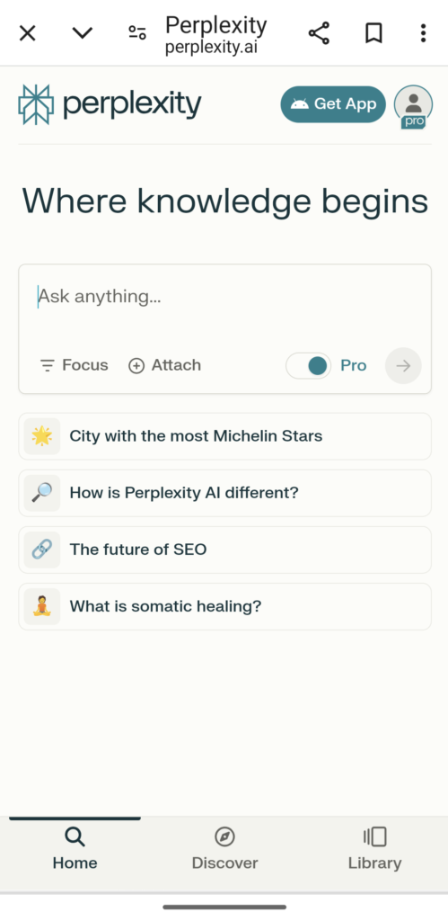448x921 pixels.
Task: Toggle the Pro search switch
Action: pyautogui.click(x=309, y=366)
